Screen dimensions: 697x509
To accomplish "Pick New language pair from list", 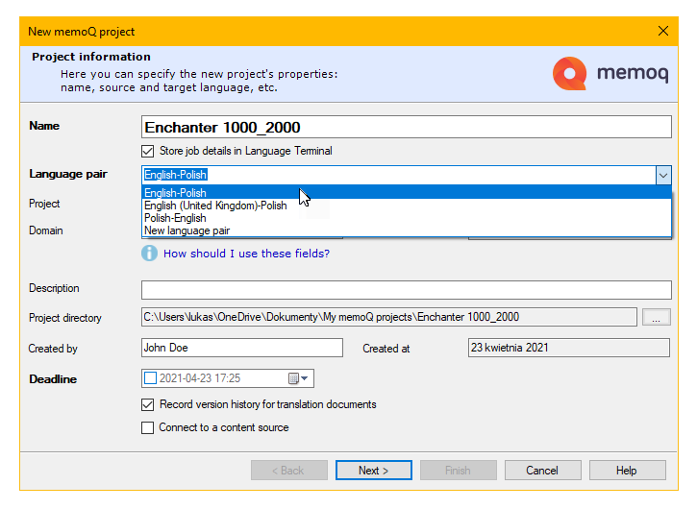I will tap(407, 230).
